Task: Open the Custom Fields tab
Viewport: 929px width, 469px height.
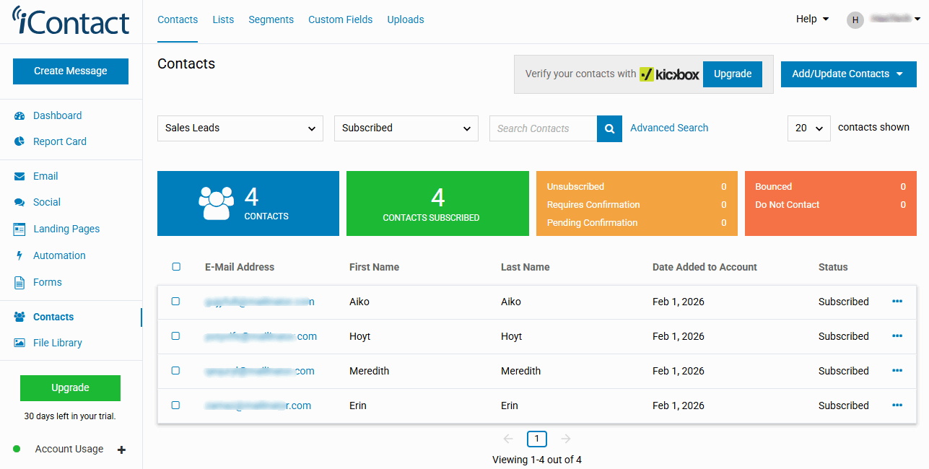Action: tap(340, 19)
